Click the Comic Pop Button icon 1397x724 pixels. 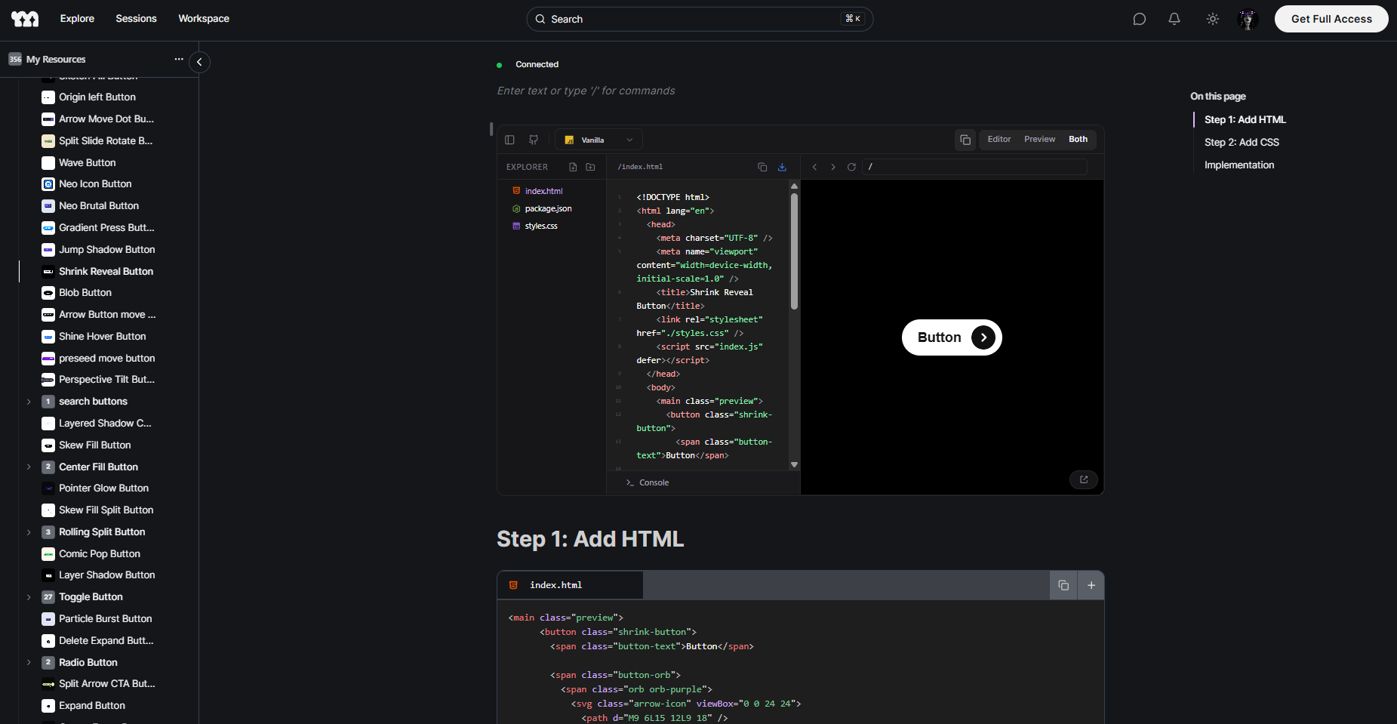click(x=48, y=554)
